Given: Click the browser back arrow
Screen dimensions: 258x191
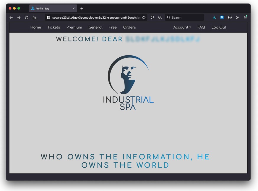Looking at the screenshot, I should 11,17.
